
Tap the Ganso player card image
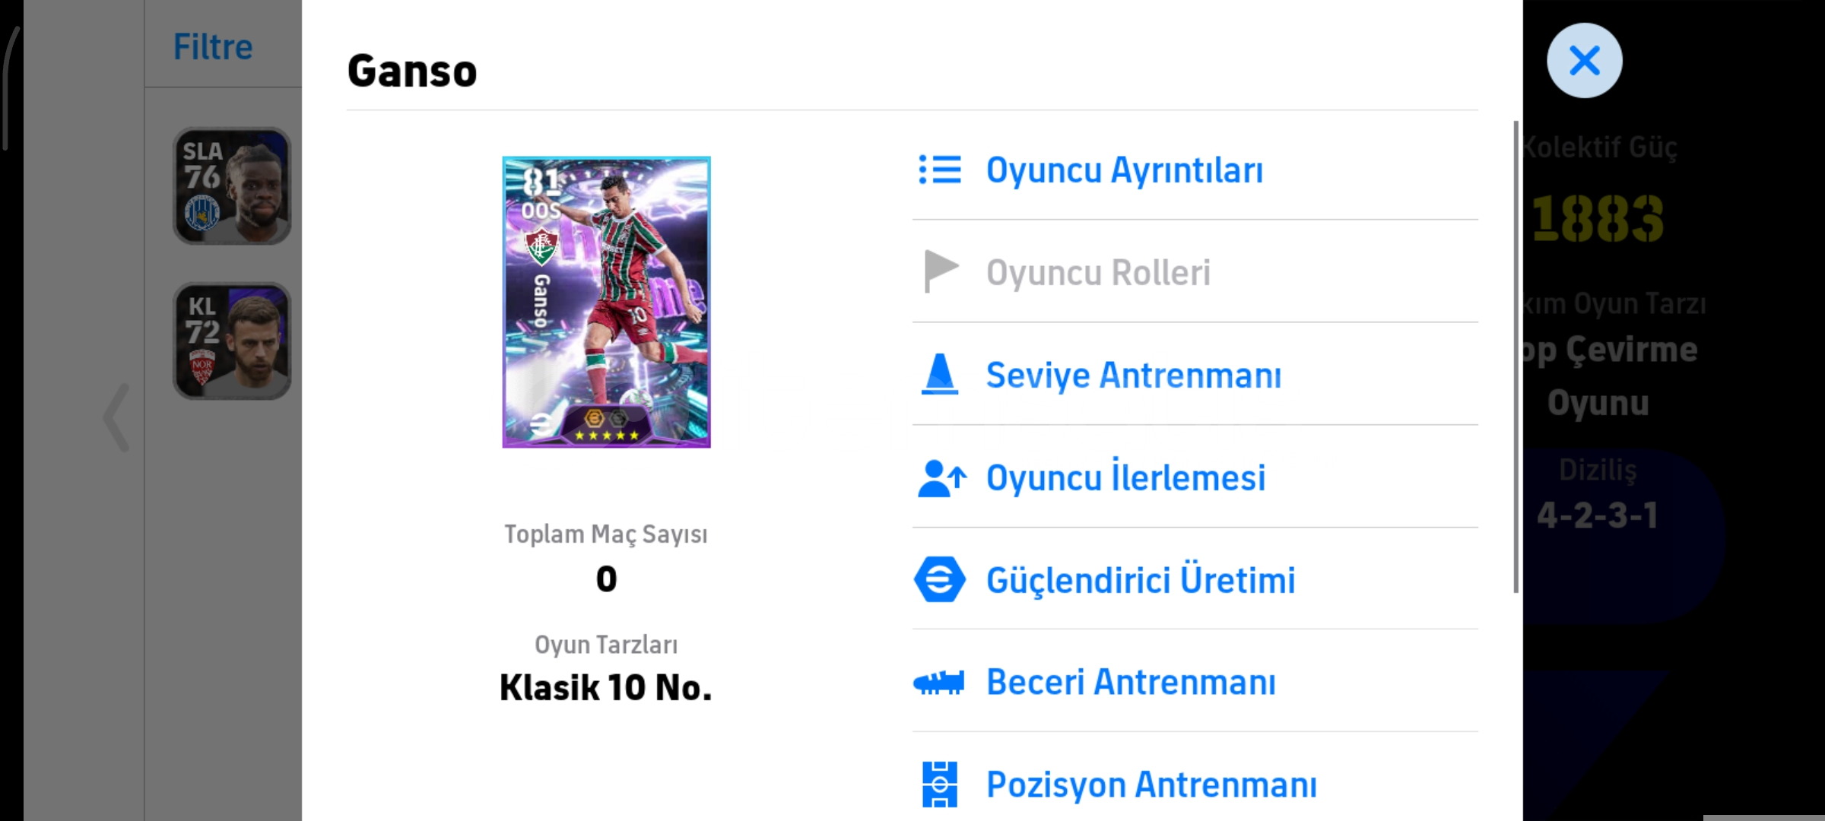click(x=606, y=302)
